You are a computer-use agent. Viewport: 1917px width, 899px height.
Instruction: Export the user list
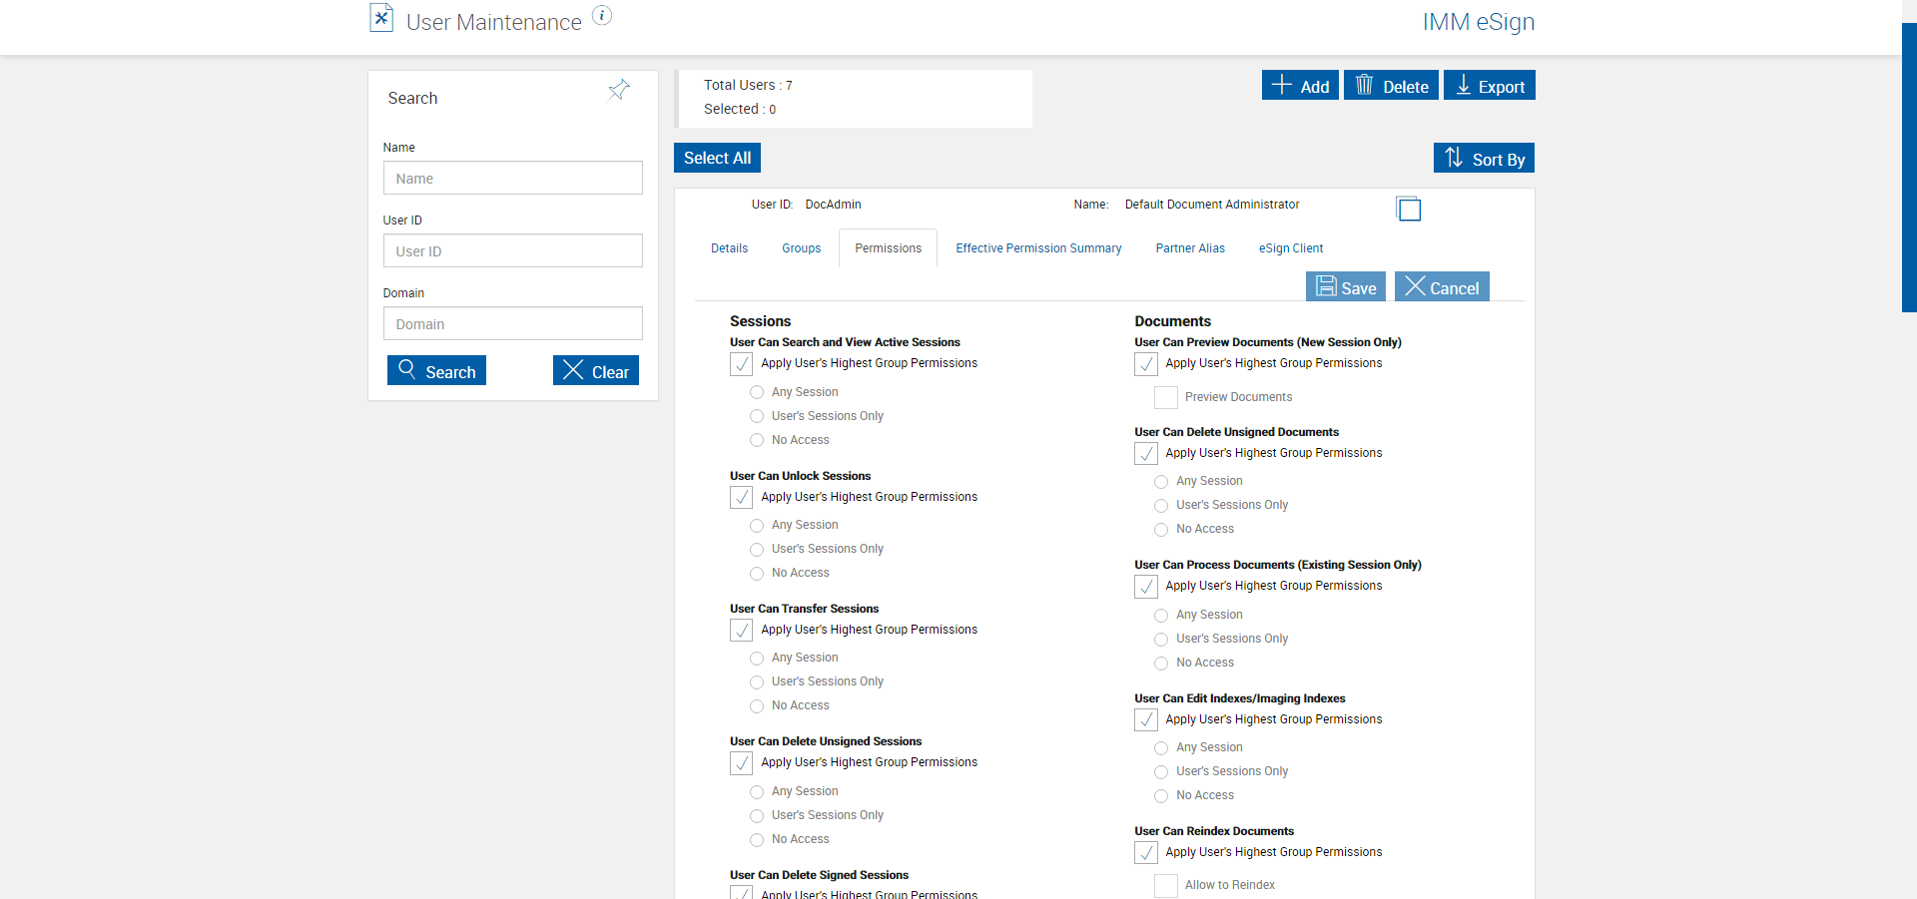point(1489,86)
